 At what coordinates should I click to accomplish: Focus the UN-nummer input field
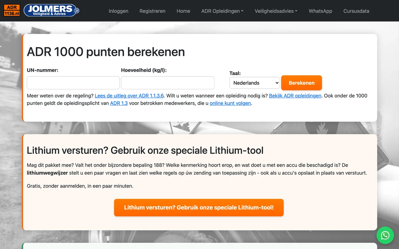click(x=73, y=83)
